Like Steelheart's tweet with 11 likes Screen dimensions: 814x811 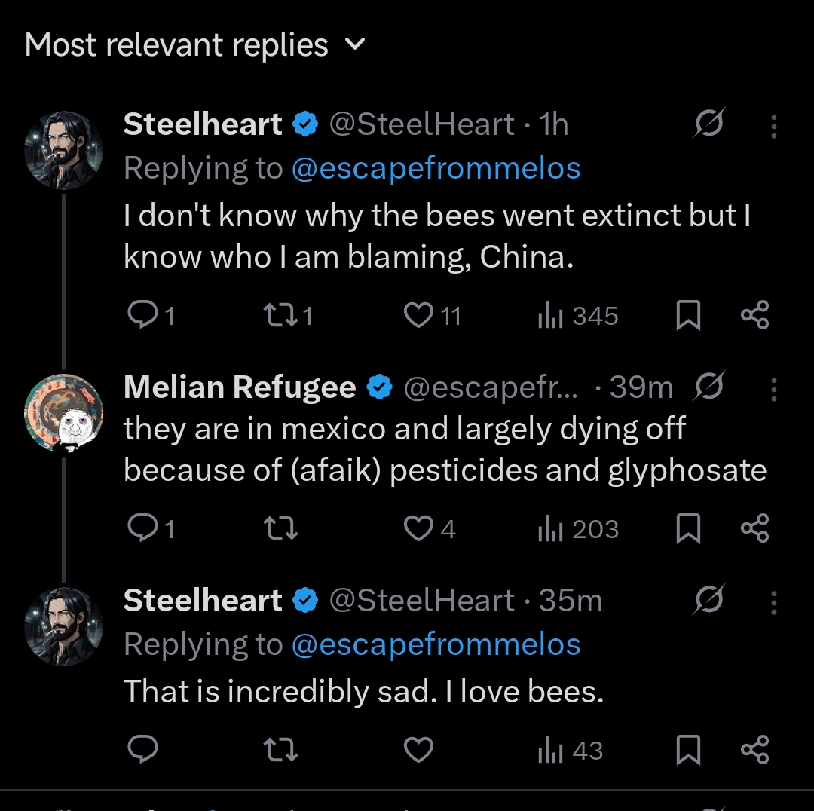coord(419,315)
